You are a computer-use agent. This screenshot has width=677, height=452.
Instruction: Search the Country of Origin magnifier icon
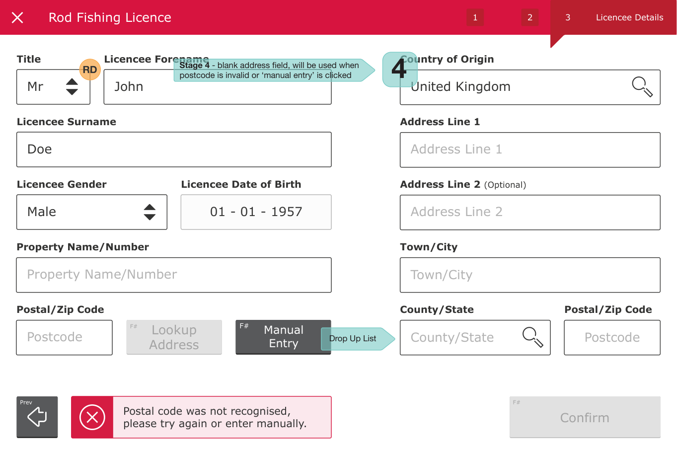point(642,87)
